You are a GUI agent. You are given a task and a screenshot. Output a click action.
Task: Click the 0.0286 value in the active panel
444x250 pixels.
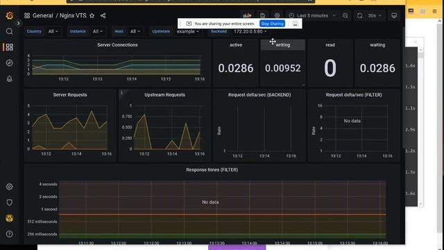[x=236, y=68]
